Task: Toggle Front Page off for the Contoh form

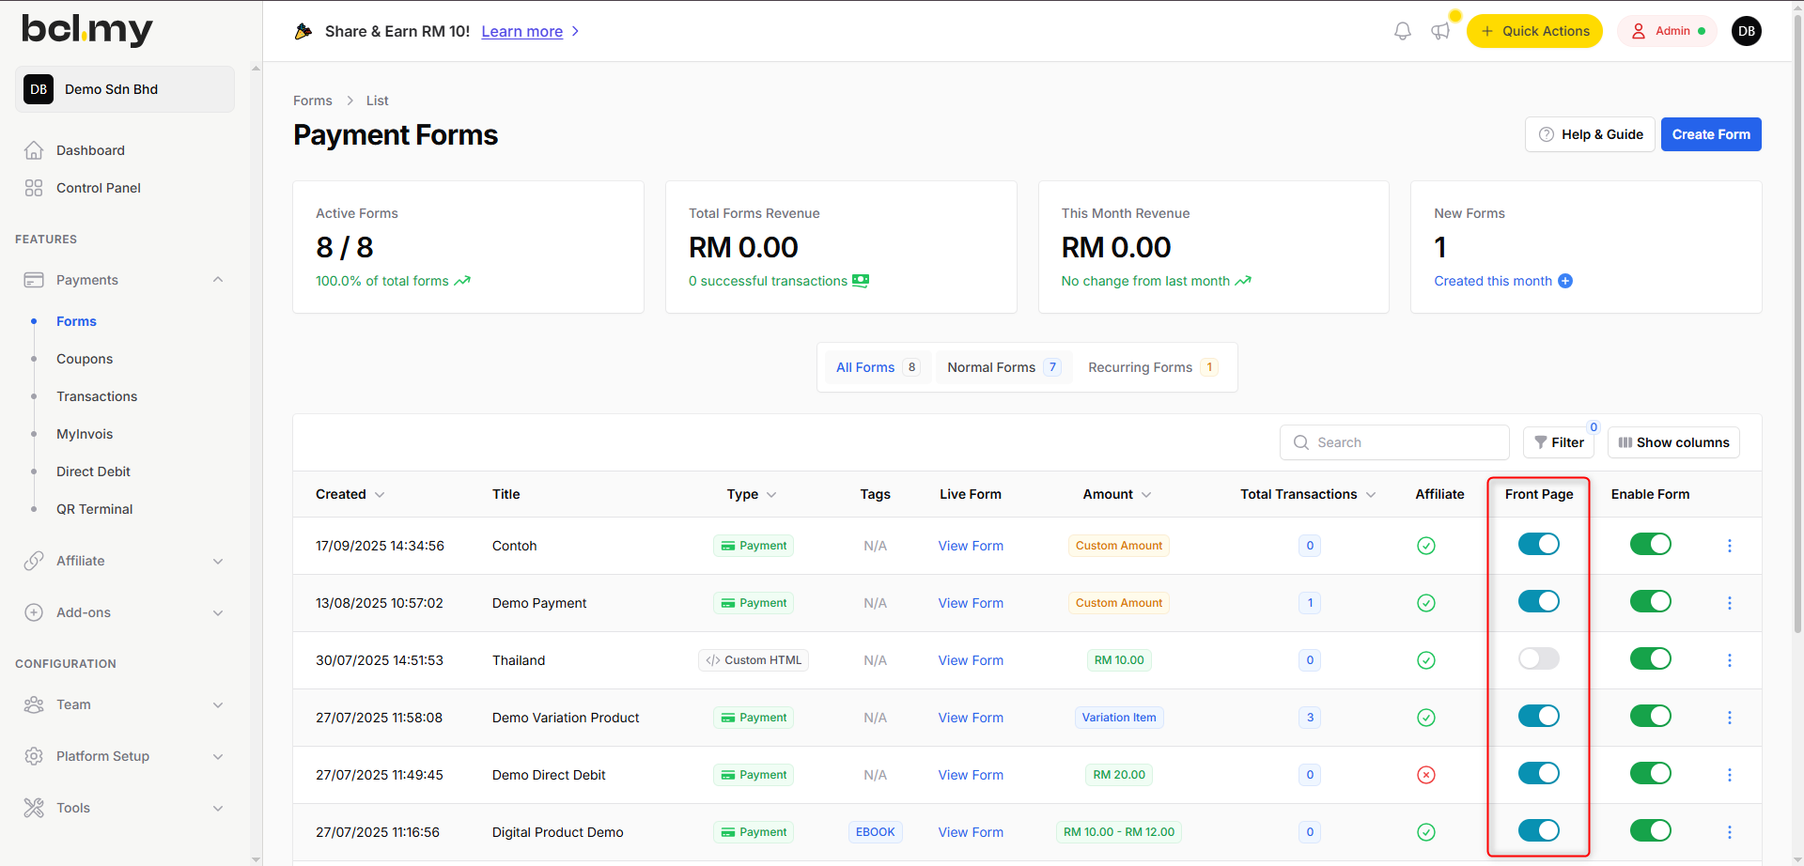Action: pos(1539,544)
